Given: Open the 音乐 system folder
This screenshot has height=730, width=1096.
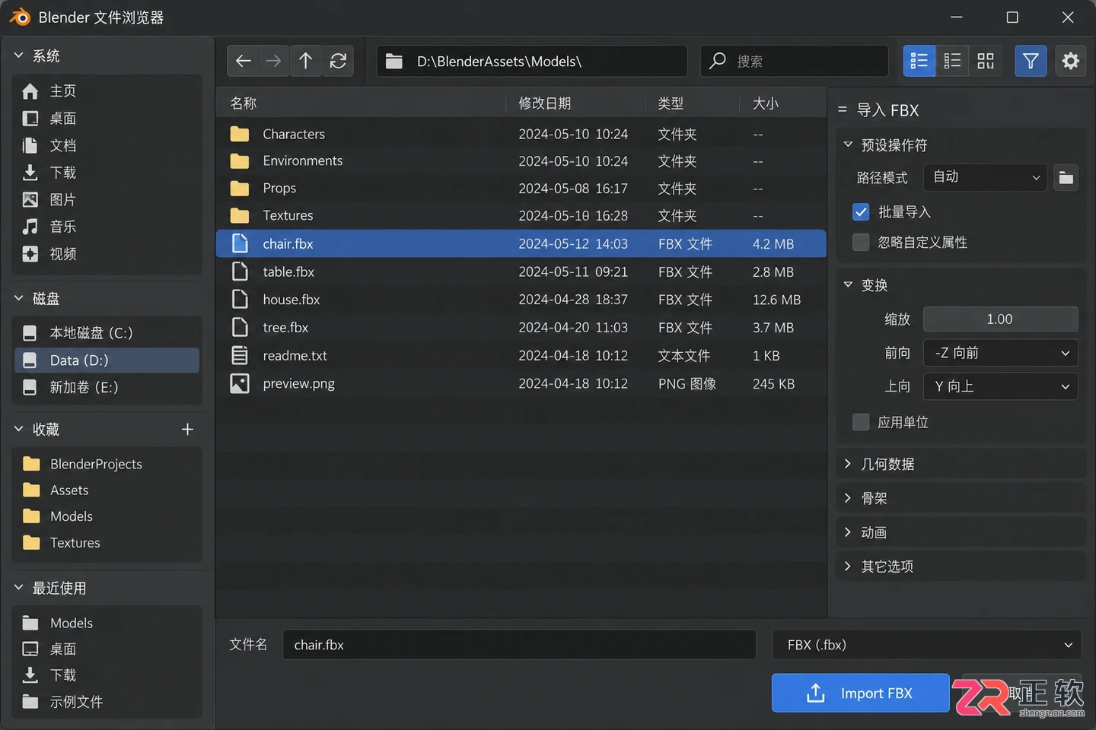Looking at the screenshot, I should [107, 227].
